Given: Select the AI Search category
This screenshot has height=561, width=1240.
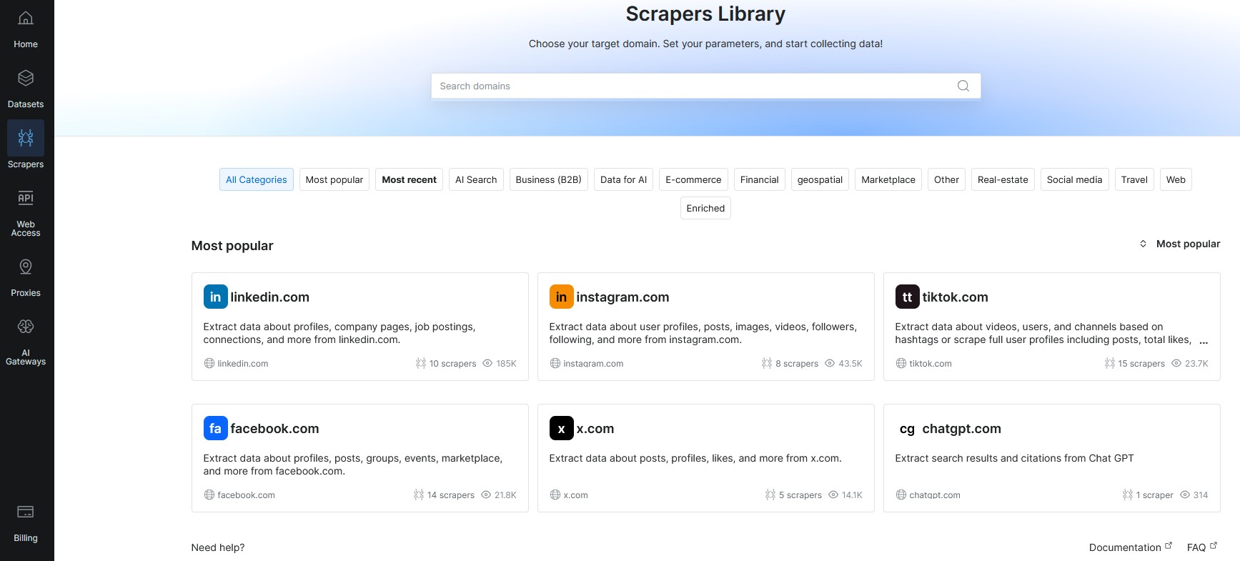Looking at the screenshot, I should point(476,179).
